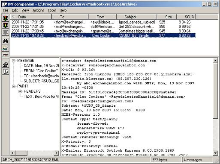This screenshot has height=164, width=220.
Task: Sort messages by the Size column header
Action: click(x=167, y=17)
